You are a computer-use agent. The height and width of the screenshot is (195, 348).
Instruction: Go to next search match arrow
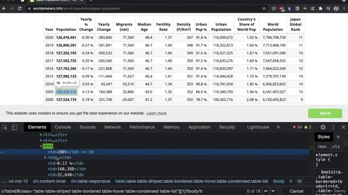tap(273, 191)
